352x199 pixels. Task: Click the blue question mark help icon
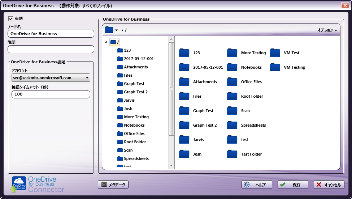247,185
